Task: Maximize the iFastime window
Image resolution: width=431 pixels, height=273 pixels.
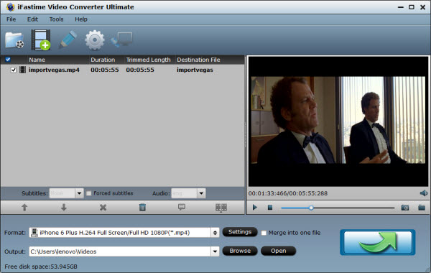Action: (x=412, y=7)
